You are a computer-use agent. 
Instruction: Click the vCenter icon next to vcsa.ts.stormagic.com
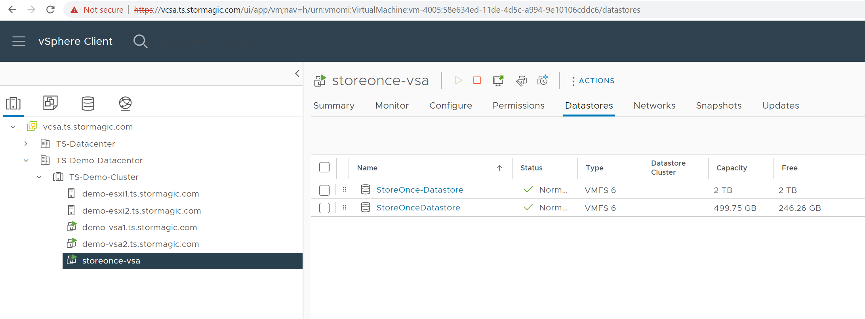tap(32, 126)
